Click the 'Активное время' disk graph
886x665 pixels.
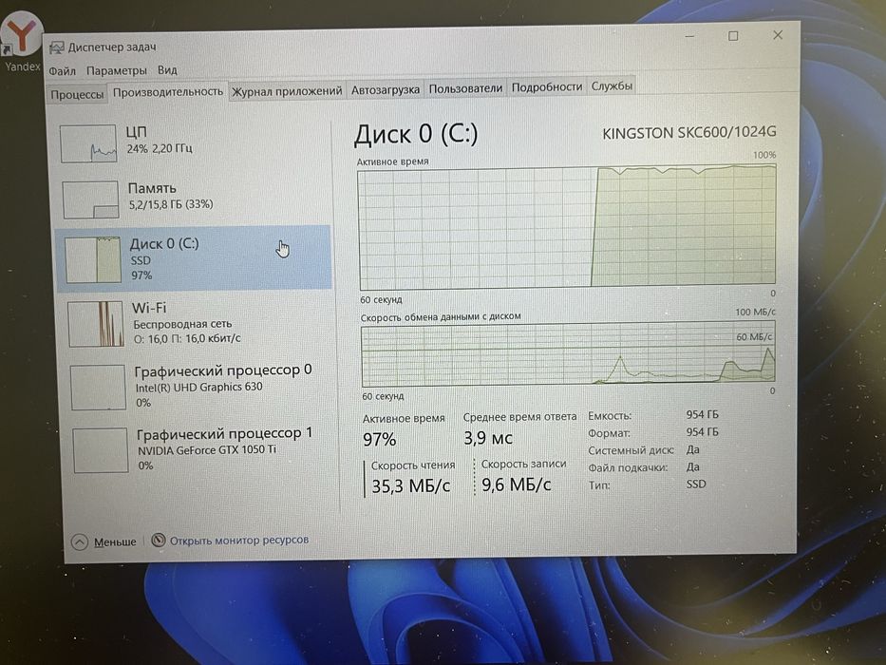point(567,227)
